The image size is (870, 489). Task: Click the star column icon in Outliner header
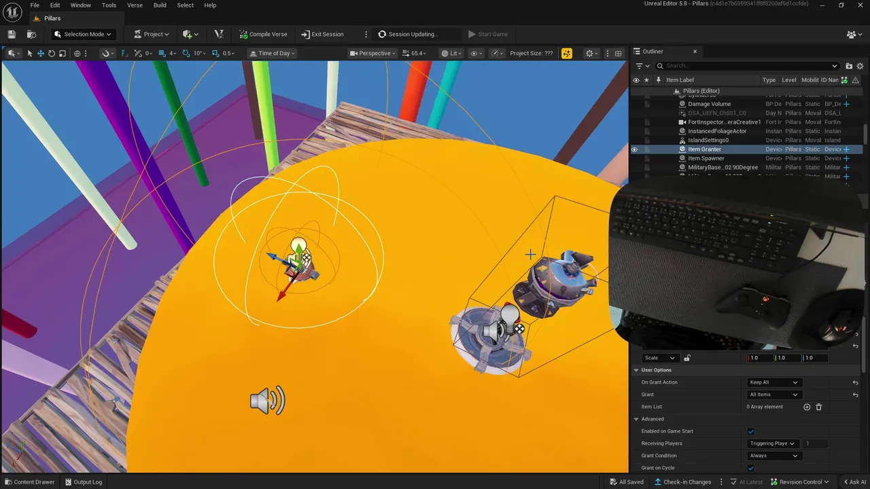point(646,79)
